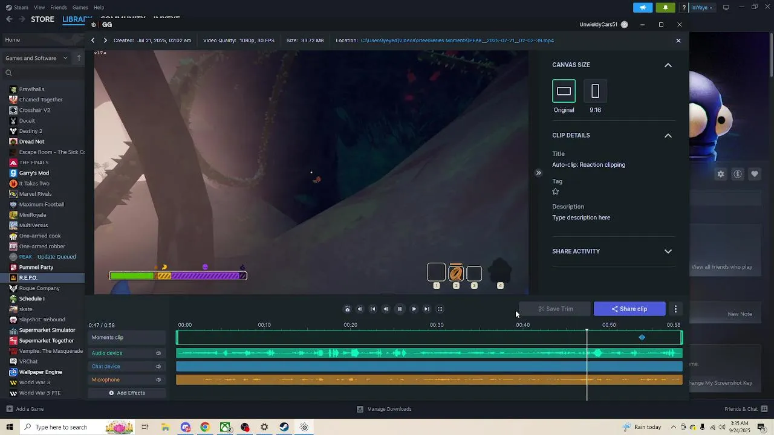The height and width of the screenshot is (435, 774).
Task: Open the Games menu
Action: [x=80, y=7]
